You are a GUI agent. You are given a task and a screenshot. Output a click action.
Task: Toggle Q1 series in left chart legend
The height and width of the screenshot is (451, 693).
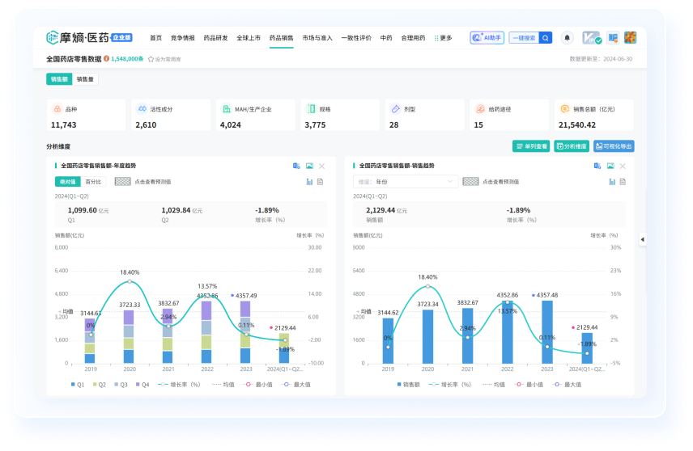(x=78, y=385)
